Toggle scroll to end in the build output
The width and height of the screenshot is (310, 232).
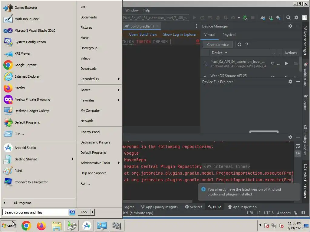click(298, 154)
